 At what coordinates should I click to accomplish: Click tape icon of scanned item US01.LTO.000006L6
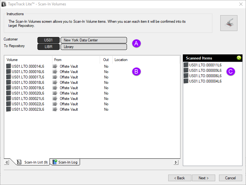[x=186, y=76]
